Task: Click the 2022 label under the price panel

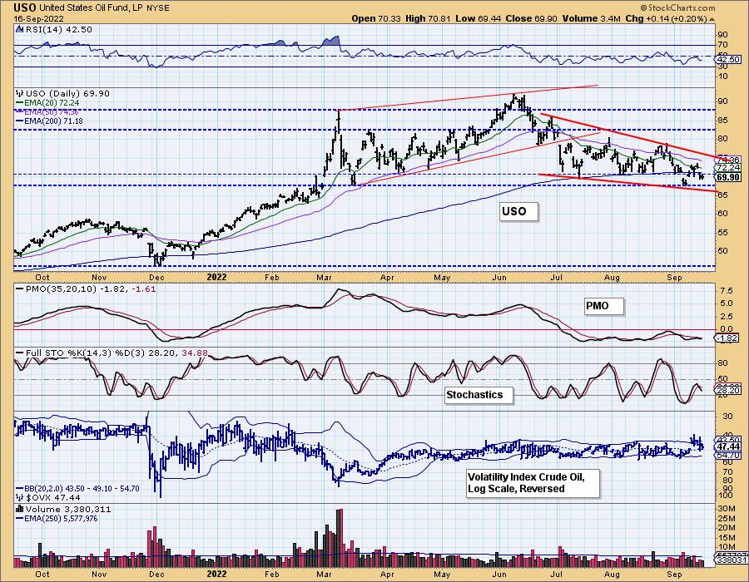Action: tap(216, 277)
